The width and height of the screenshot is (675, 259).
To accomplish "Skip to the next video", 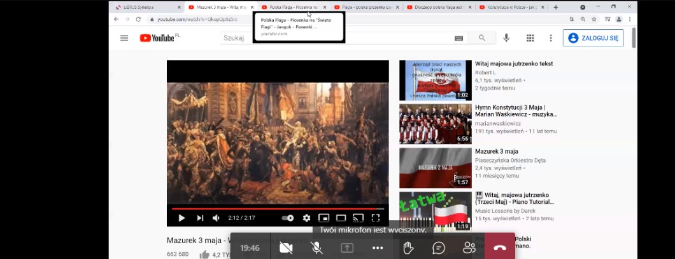I will pos(200,218).
